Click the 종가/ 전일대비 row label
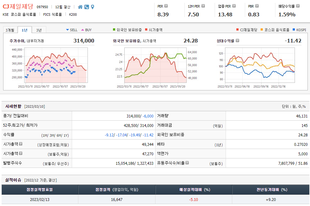Viewport: 310px width, 206px height. pos(16,116)
